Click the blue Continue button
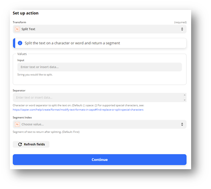Image resolution: width=211 pixels, height=189 pixels. pos(99,160)
